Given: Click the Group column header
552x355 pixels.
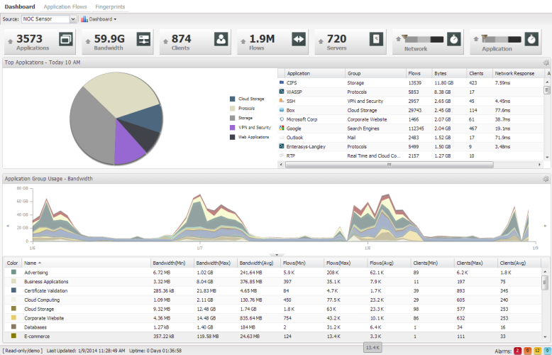Looking at the screenshot, I should click(x=375, y=73).
